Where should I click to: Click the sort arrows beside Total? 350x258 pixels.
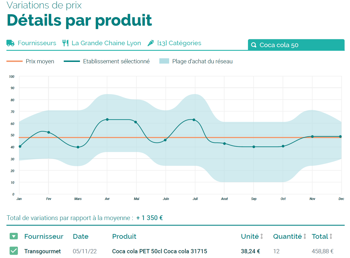(331, 237)
